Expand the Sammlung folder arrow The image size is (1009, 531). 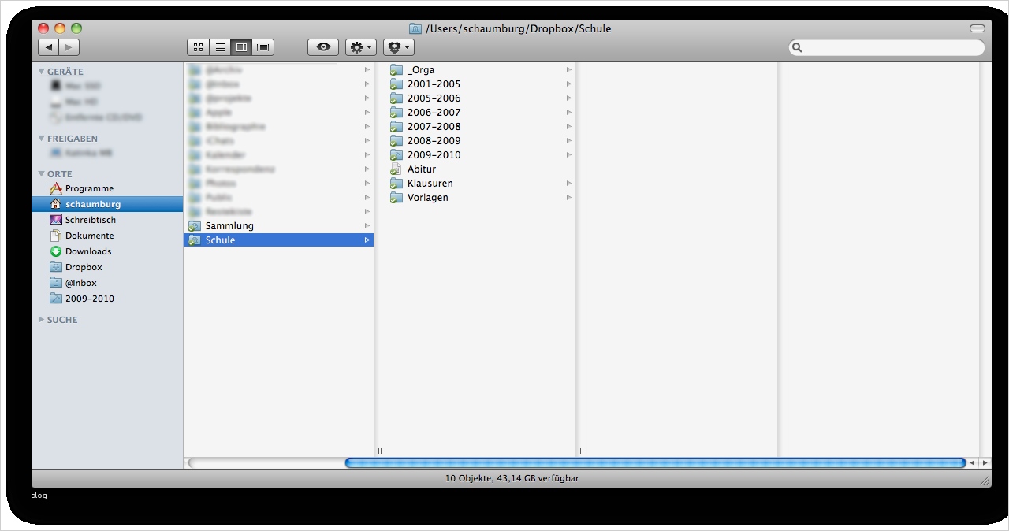click(367, 226)
